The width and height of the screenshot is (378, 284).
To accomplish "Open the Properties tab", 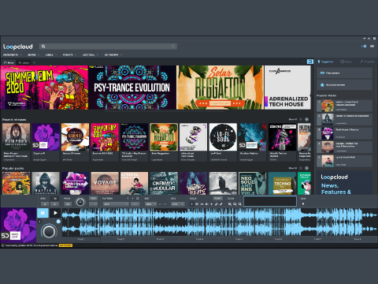I will (x=367, y=62).
